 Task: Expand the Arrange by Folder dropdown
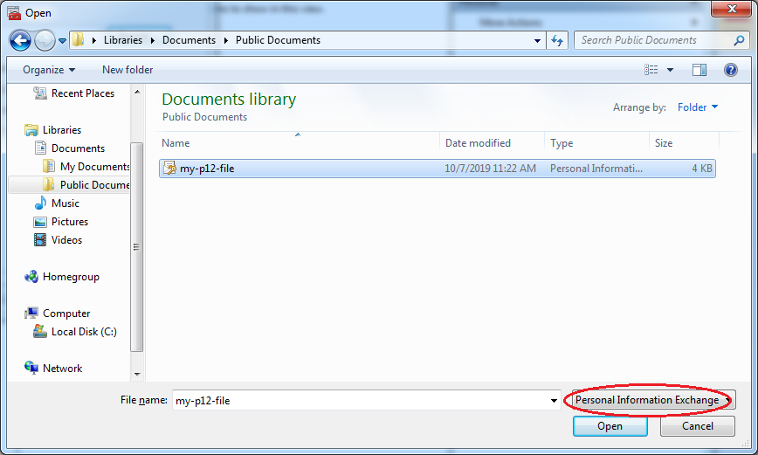[698, 107]
